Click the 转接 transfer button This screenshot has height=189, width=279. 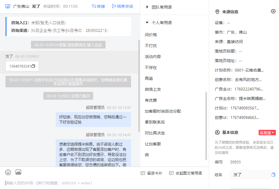[x=98, y=6]
